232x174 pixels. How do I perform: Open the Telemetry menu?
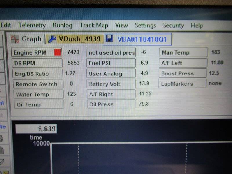[32, 25]
